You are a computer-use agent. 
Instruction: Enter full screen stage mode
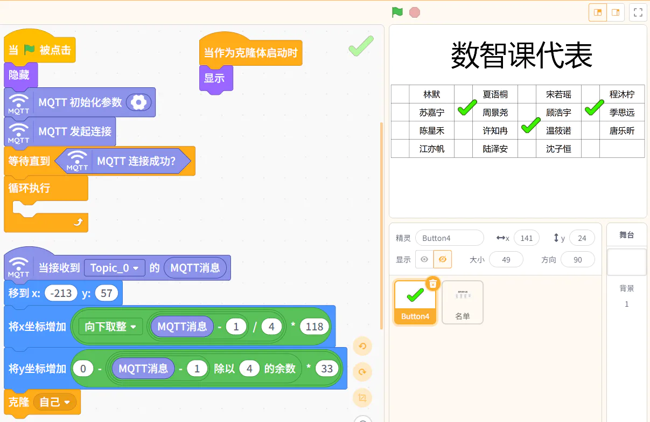pyautogui.click(x=638, y=12)
